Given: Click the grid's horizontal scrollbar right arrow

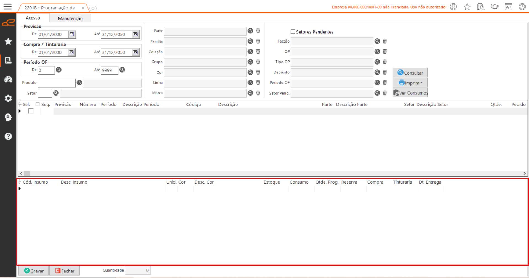Looking at the screenshot, I should point(524,173).
